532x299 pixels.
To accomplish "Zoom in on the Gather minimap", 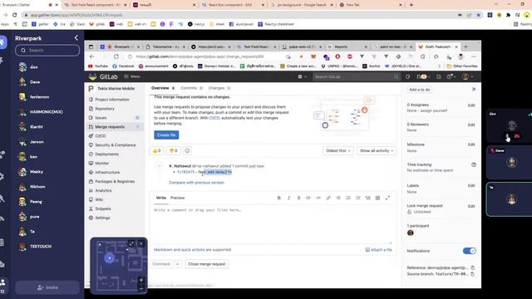I will pos(141,280).
